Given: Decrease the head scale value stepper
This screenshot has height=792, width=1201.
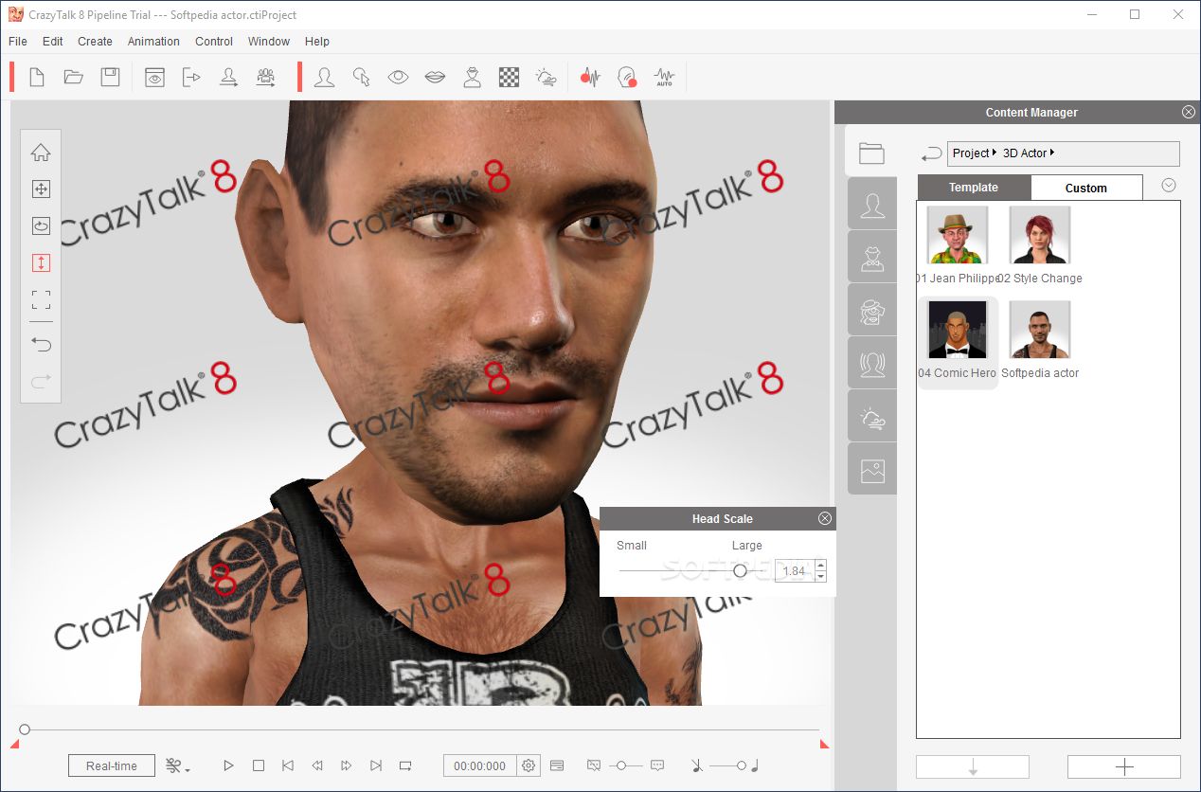Looking at the screenshot, I should pos(820,576).
